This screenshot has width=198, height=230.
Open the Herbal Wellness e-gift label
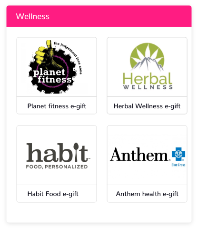pos(147,106)
